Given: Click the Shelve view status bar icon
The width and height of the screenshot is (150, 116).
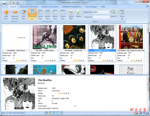Looking at the screenshot, I should [54, 113].
